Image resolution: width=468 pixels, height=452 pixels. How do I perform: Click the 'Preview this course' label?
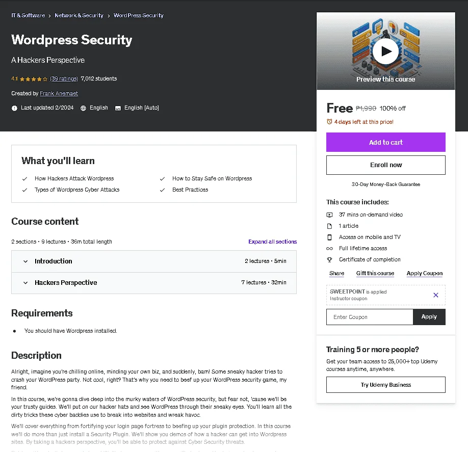coord(385,79)
